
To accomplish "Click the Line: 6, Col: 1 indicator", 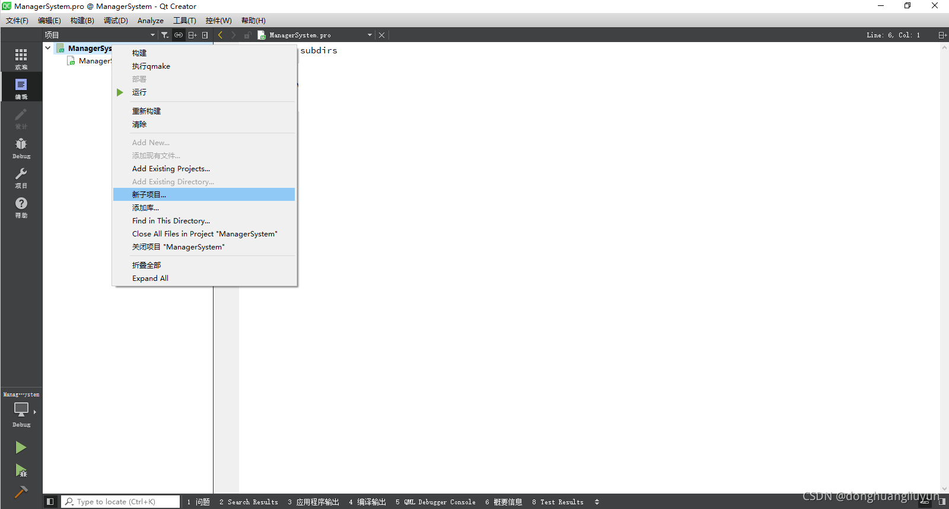I will [893, 35].
